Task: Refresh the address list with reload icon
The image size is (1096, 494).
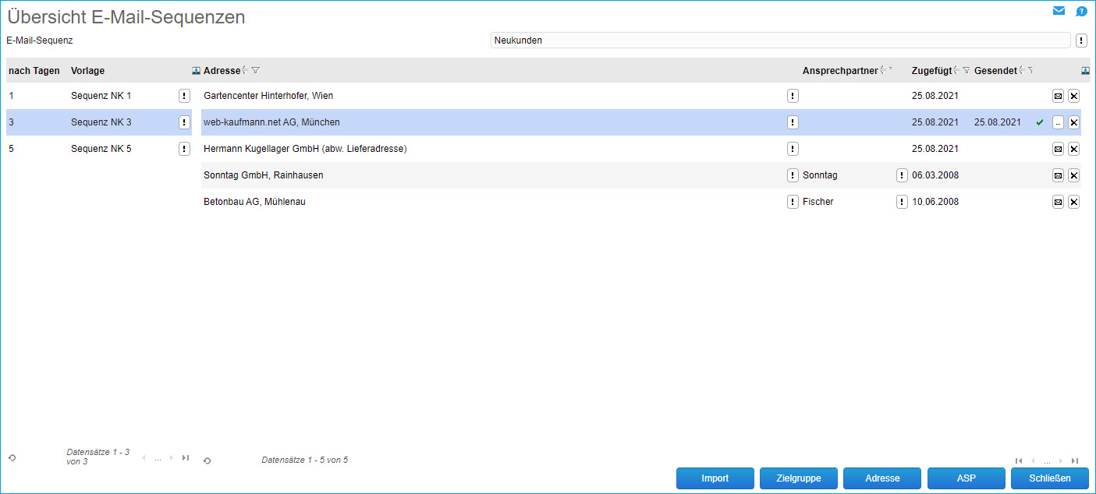Action: 207,460
